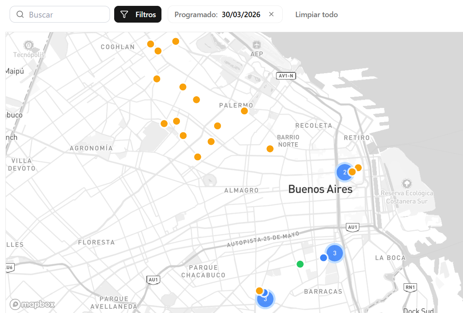Click the Limpiar todo link
The height and width of the screenshot is (313, 463).
tap(316, 15)
